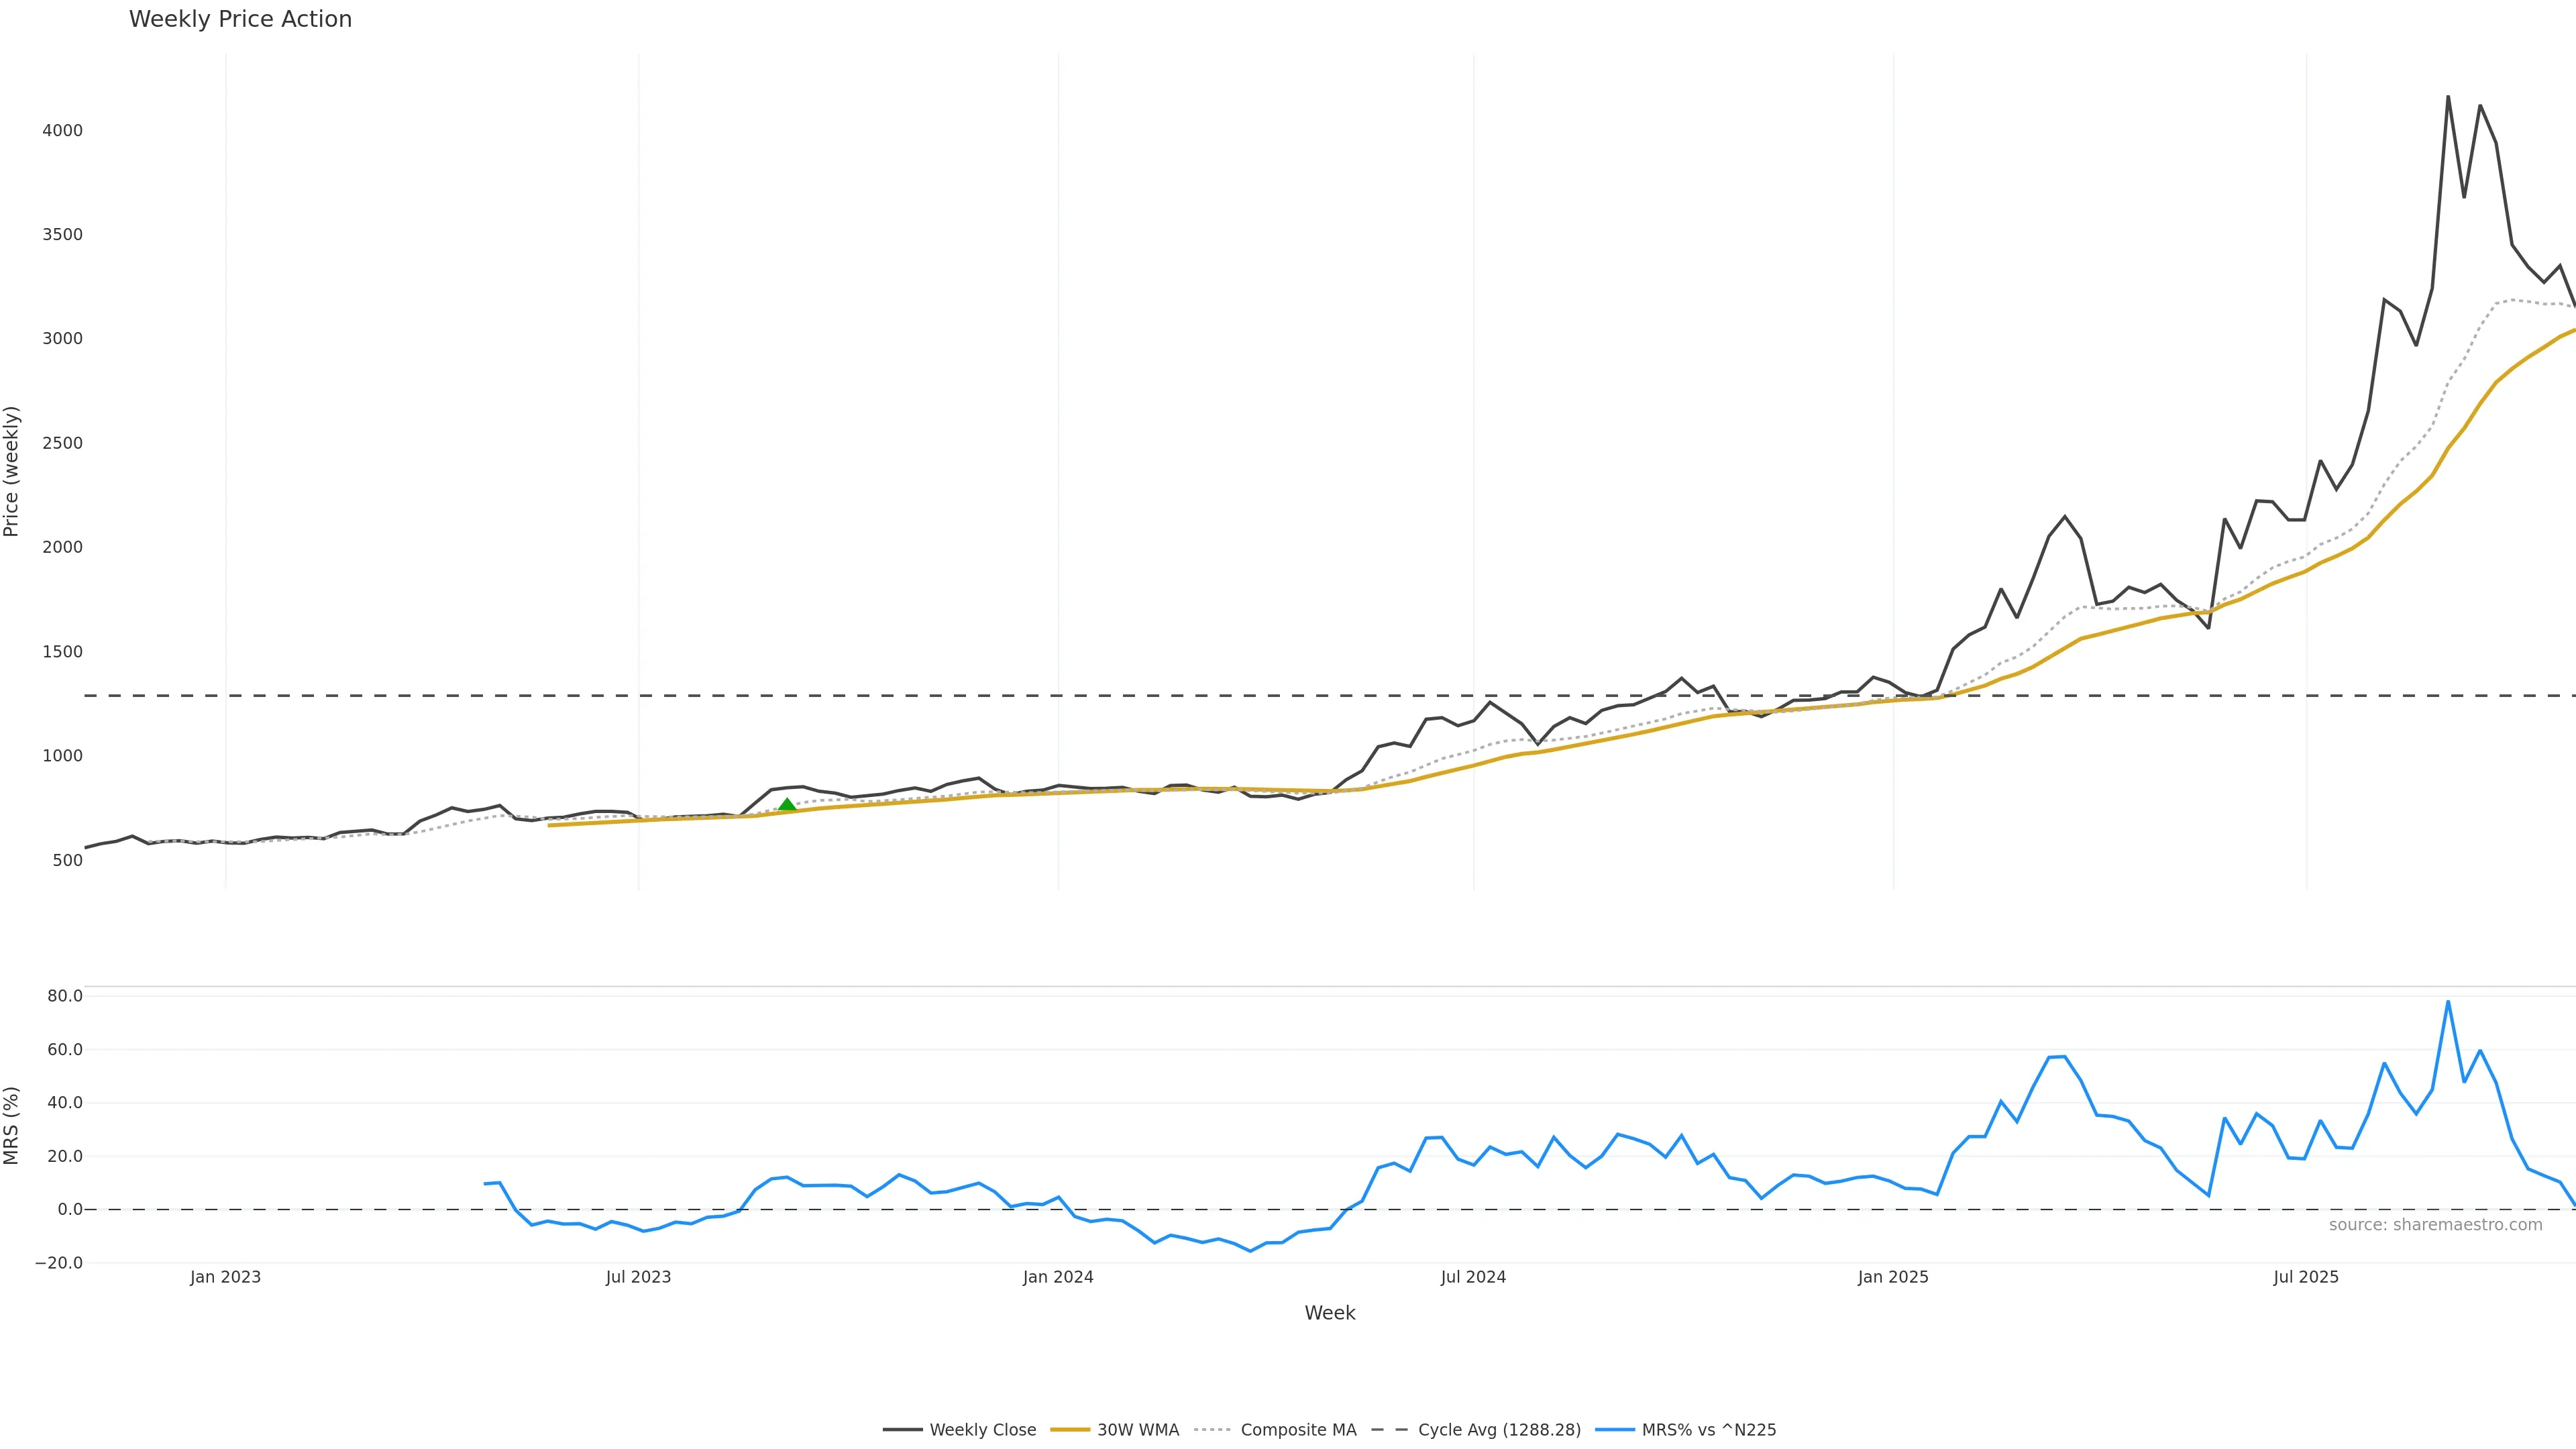This screenshot has height=1449, width=2576.
Task: Click the gold 30W WMA legend swatch
Action: click(x=1070, y=1430)
